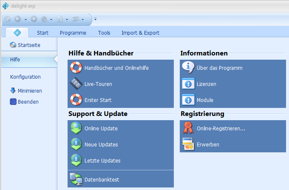The image size is (289, 190).
Task: Click the flat card icon in toolbar
Action: (76, 19)
